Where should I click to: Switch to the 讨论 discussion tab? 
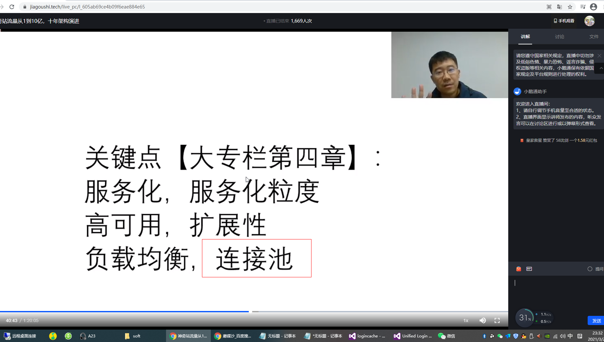(x=559, y=37)
